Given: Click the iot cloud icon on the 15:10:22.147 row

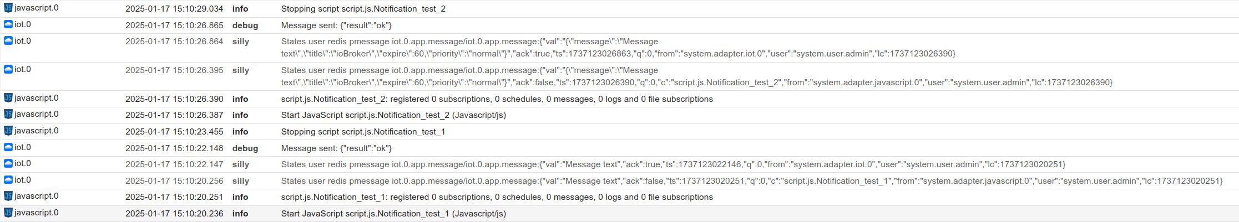Looking at the screenshot, I should [x=8, y=163].
